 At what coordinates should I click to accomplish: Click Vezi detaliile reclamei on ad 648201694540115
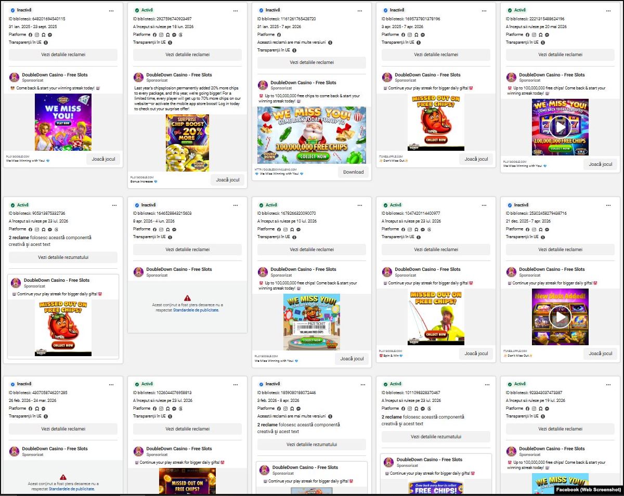63,55
